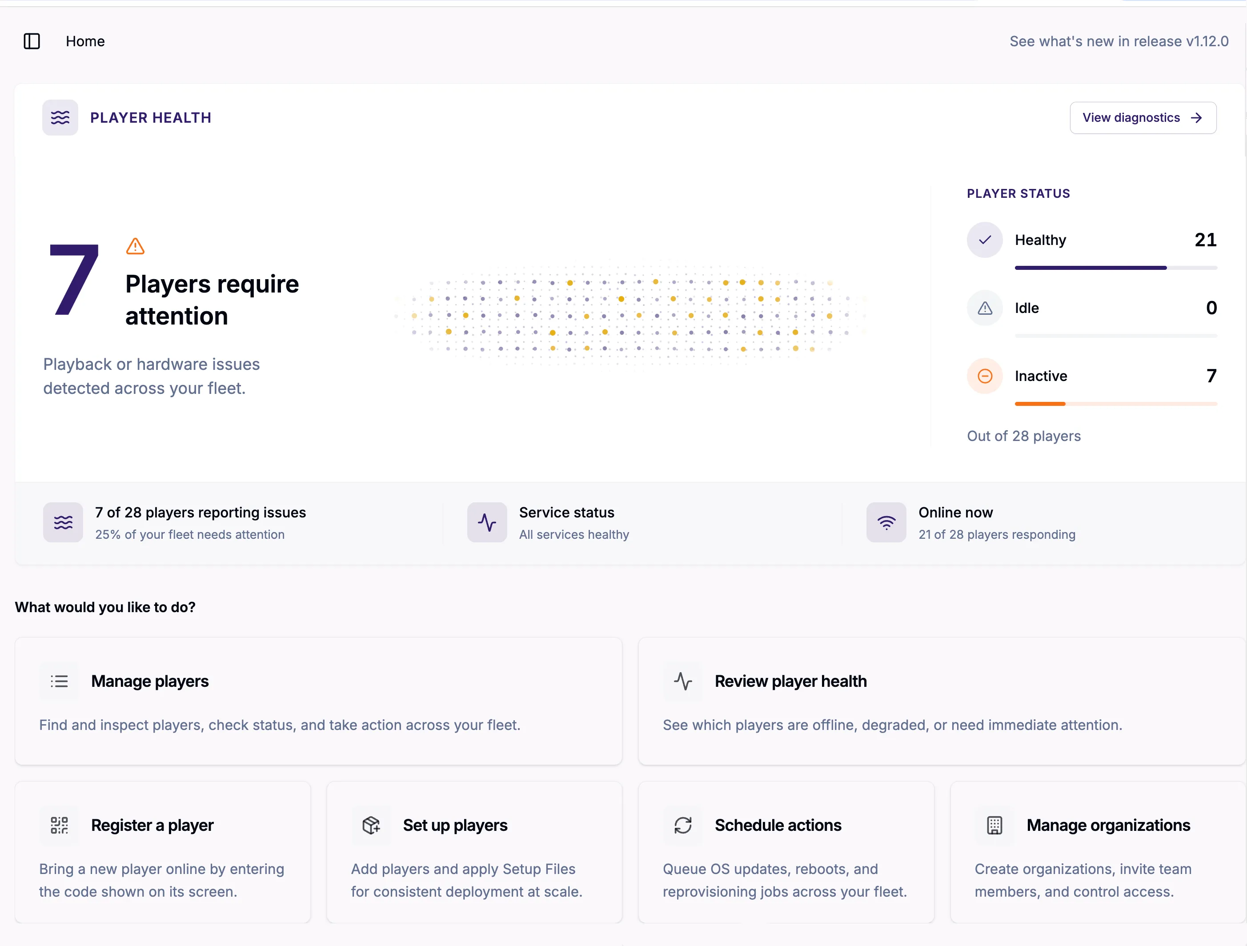Open the Register a player card
The image size is (1247, 946).
click(163, 852)
